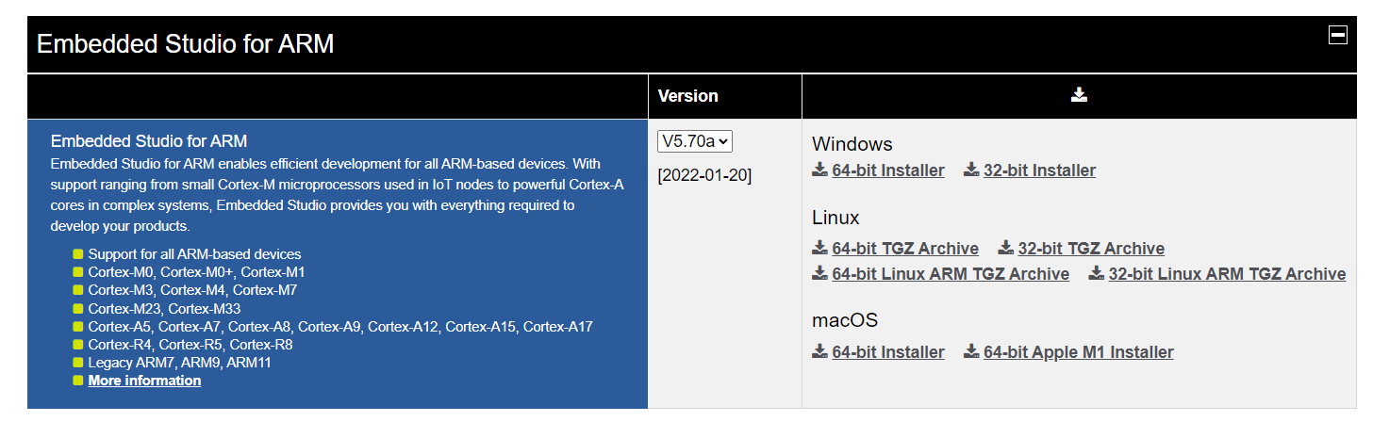The image size is (1373, 422).
Task: Get the 64-bit Linux ARM TGZ Archive
Action: 951,274
